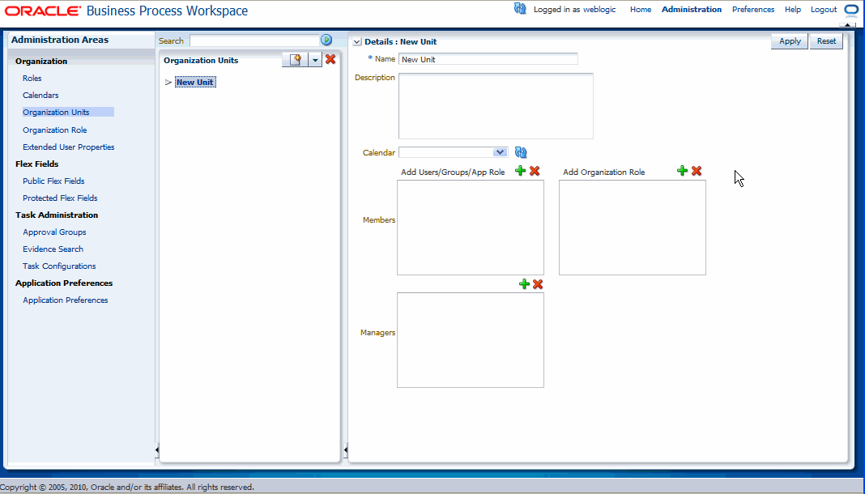Click the Reset button
The width and height of the screenshot is (865, 494).
[x=826, y=41]
